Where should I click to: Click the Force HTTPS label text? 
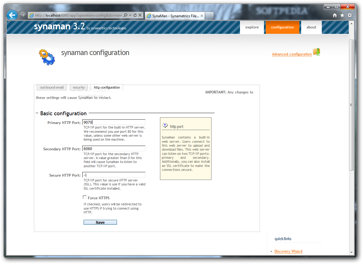tap(98, 198)
